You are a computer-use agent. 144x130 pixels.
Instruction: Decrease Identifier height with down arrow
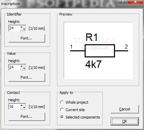click(x=24, y=29)
